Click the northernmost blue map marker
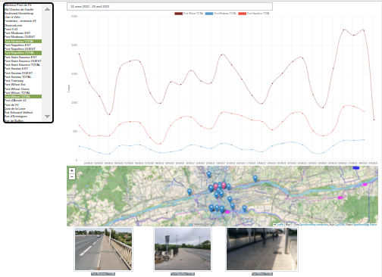The width and height of the screenshot is (382, 277). tap(208, 174)
